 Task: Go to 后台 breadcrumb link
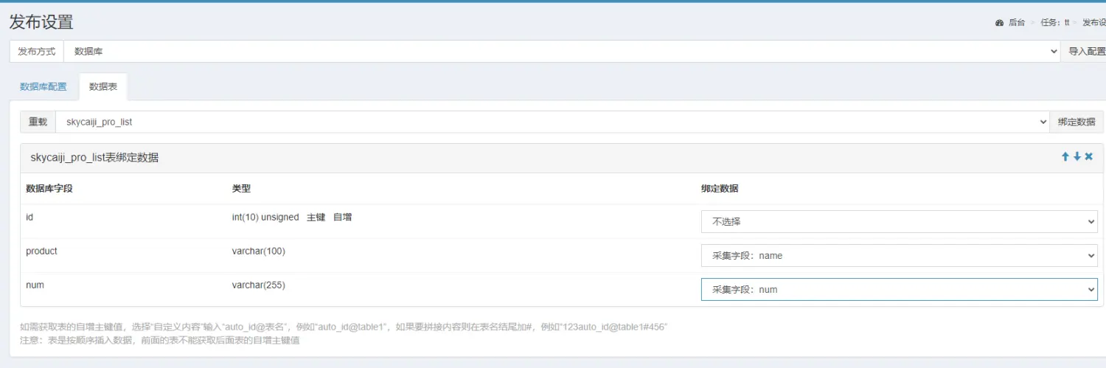pos(1017,23)
